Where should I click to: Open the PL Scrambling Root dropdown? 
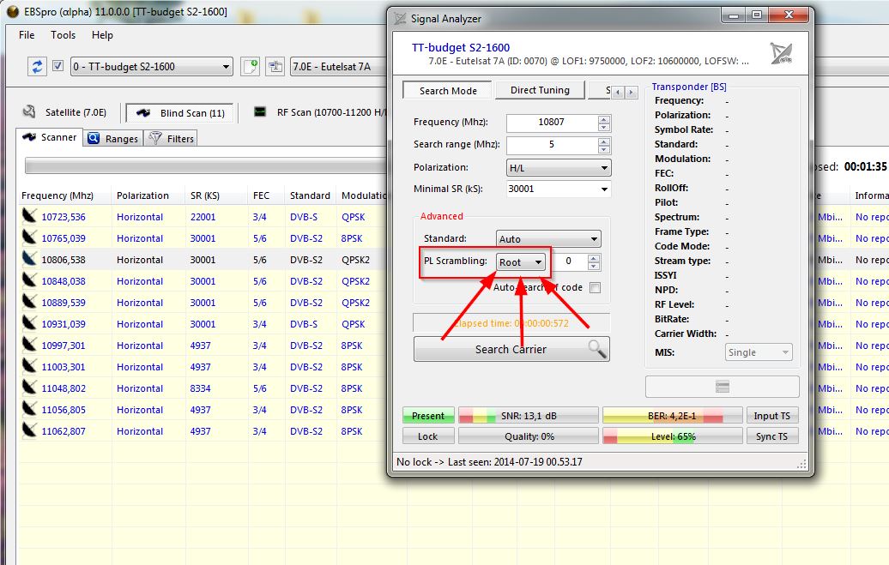pyautogui.click(x=521, y=261)
